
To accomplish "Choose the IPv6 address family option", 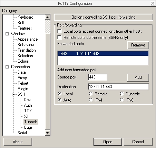I will 122,100.
